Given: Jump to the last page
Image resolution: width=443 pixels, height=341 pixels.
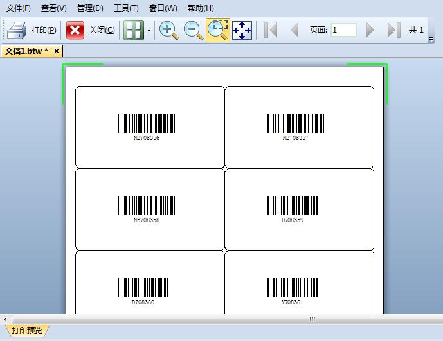Looking at the screenshot, I should 394,30.
